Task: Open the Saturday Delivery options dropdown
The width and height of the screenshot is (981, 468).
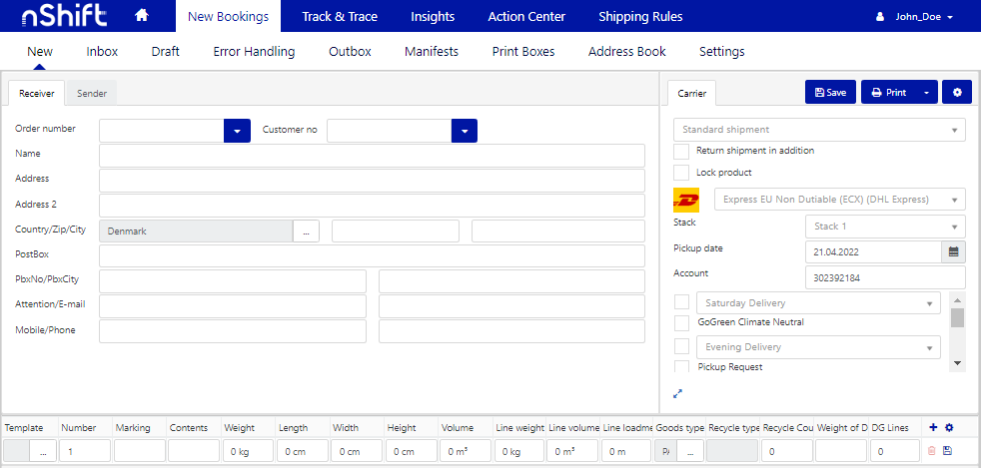Action: click(818, 303)
